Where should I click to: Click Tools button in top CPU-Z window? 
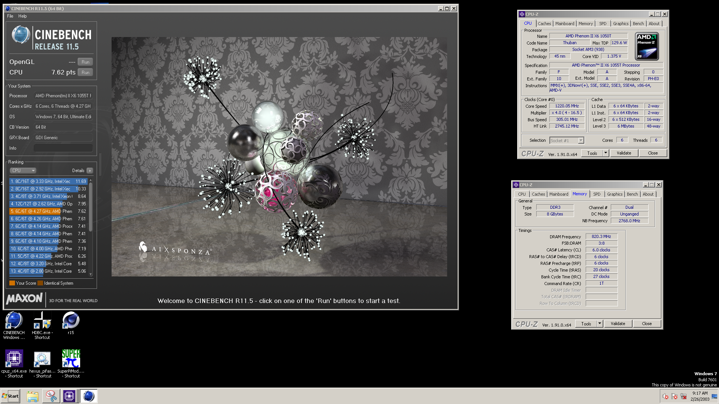coord(592,153)
